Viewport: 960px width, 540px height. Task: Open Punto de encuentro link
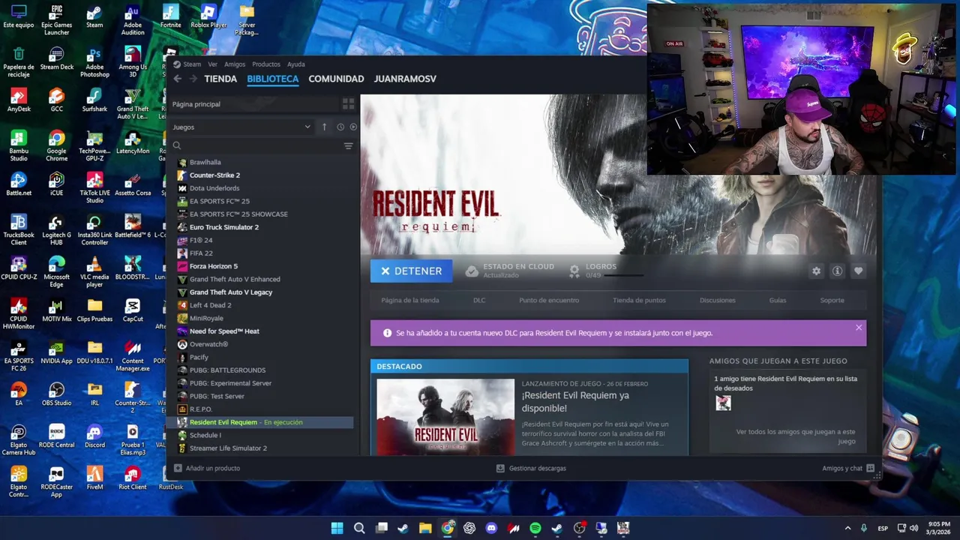[549, 300]
